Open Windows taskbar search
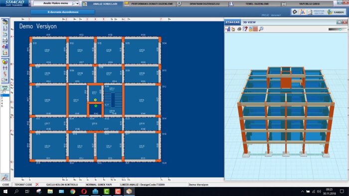 [16, 192]
